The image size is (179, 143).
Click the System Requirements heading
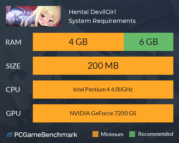(x=102, y=21)
